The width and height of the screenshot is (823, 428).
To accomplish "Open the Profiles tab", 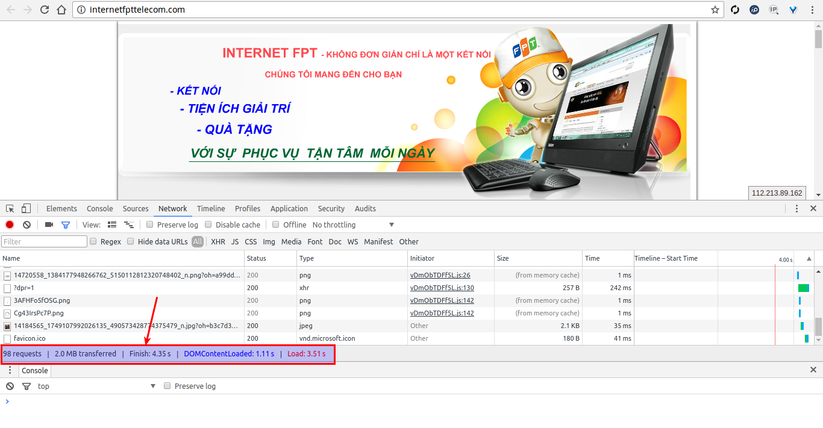I will pos(248,208).
